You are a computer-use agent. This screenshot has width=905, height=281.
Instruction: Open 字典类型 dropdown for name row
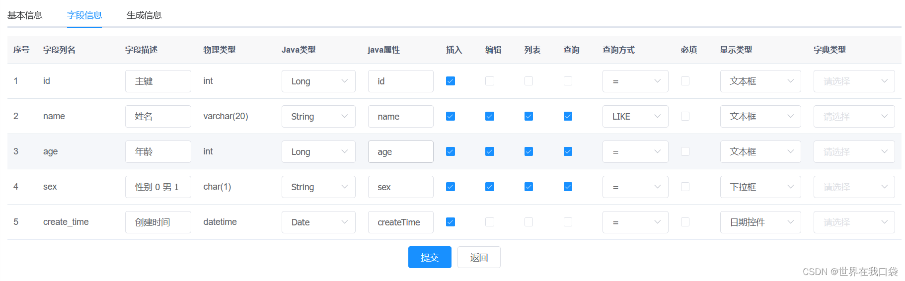point(854,116)
